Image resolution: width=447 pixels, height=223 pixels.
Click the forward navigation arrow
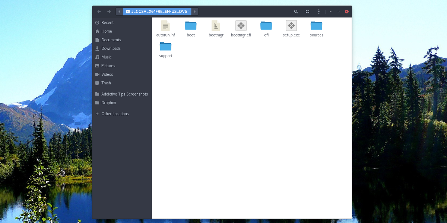[x=109, y=12]
